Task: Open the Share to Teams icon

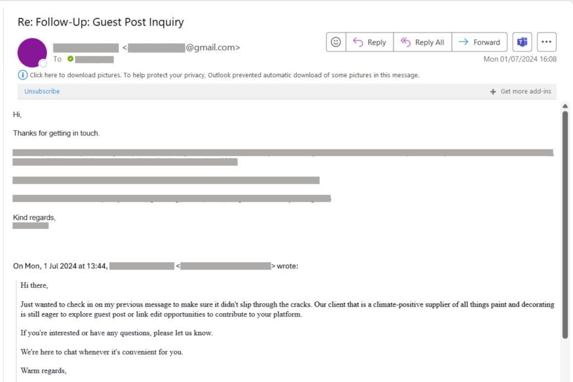Action: tap(522, 42)
